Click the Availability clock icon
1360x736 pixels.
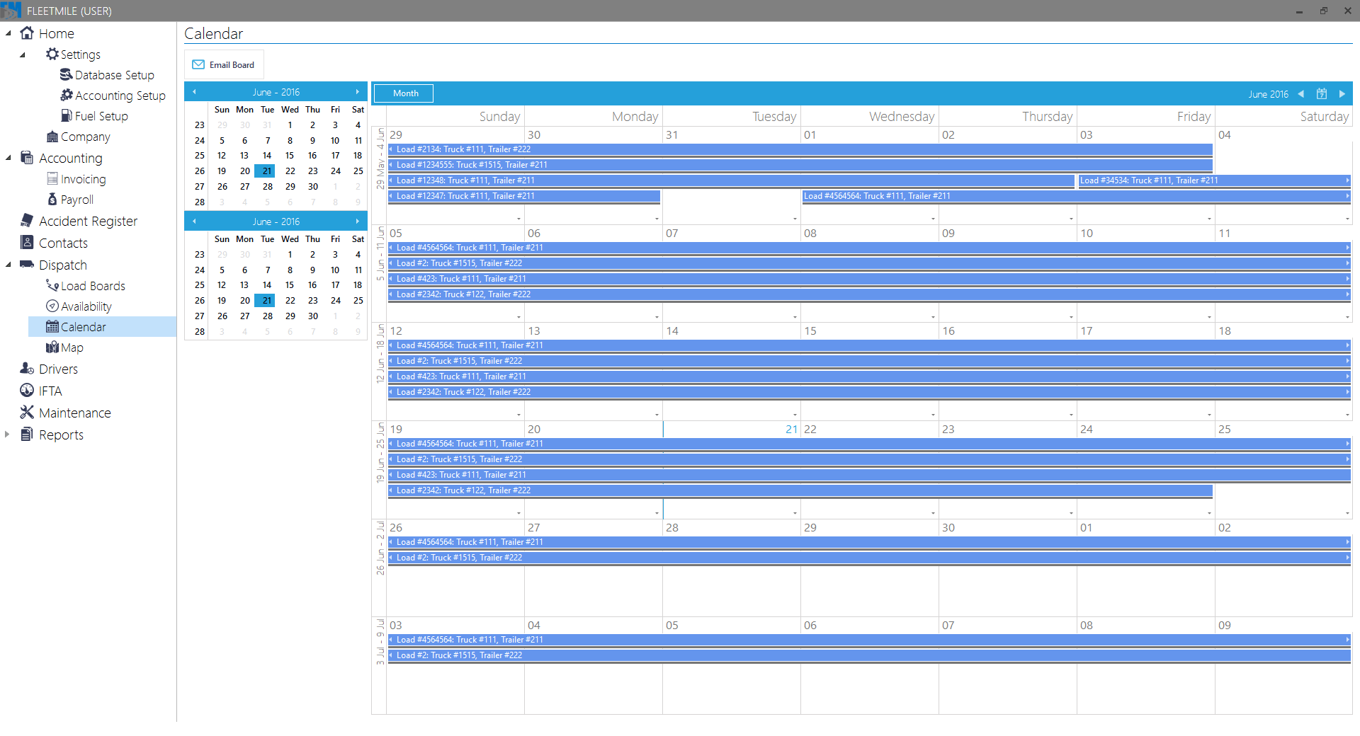[x=52, y=306]
